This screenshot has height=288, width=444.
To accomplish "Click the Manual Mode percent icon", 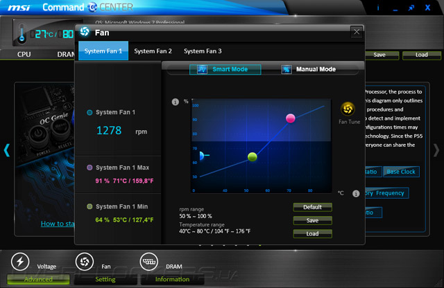I will [x=287, y=69].
